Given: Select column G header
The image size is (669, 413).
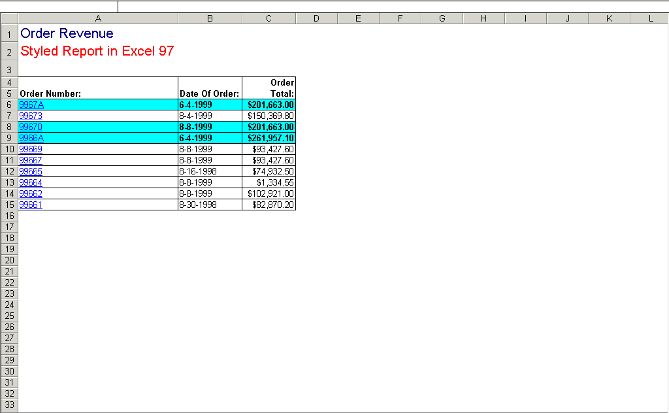Looking at the screenshot, I should point(442,18).
